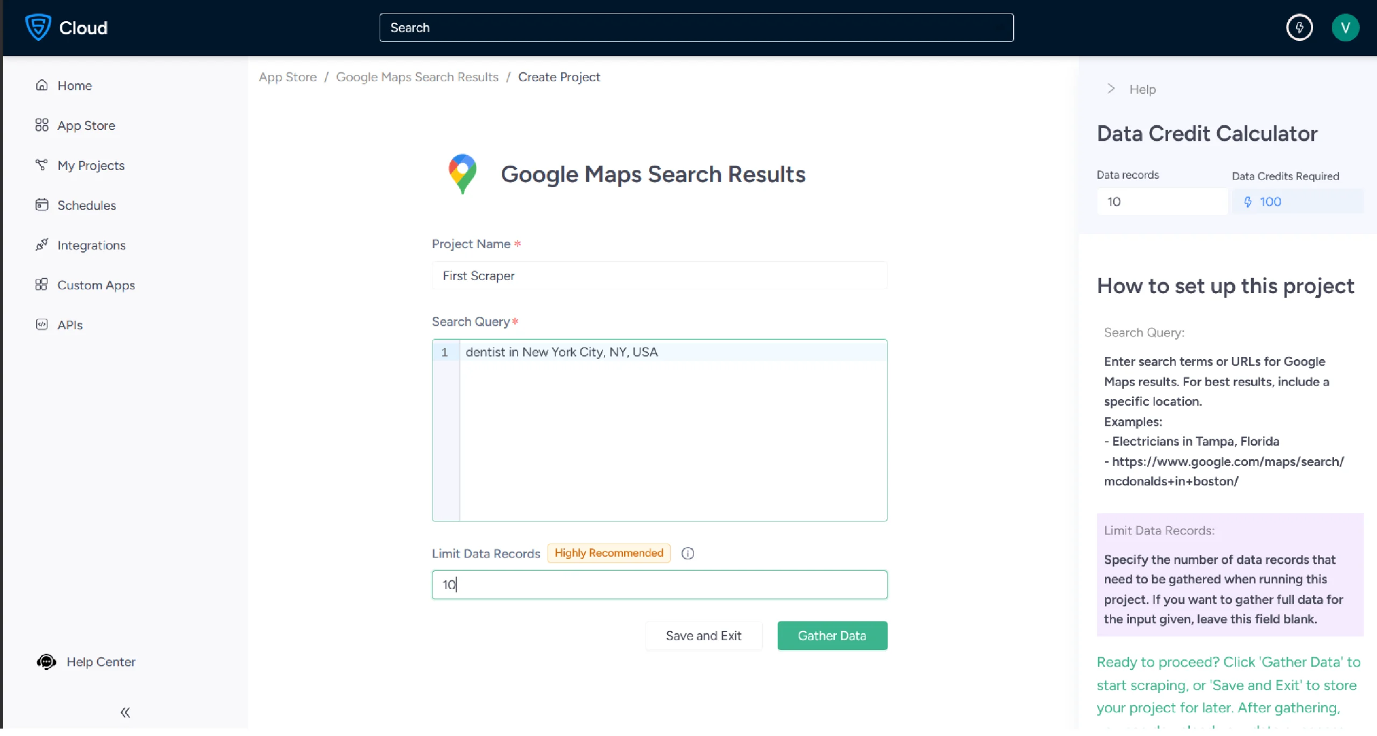Click the Cloud brand name text

pos(83,28)
